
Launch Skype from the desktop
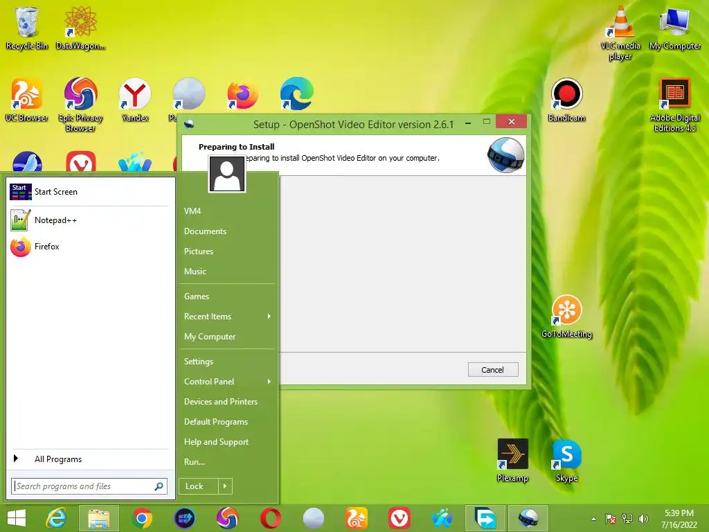coord(566,460)
